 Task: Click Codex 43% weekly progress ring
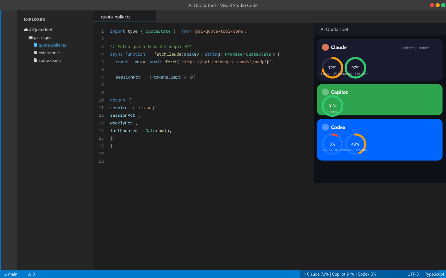coord(355,144)
